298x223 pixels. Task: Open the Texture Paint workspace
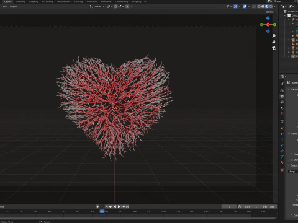(63, 2)
